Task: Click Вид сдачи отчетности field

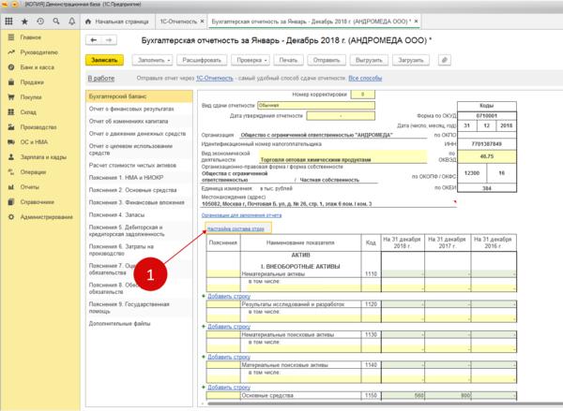Action: coord(316,106)
